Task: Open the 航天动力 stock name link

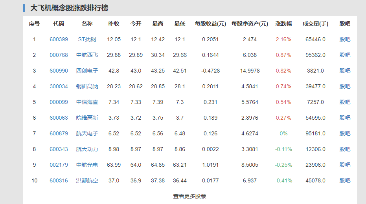Action: pyautogui.click(x=87, y=149)
